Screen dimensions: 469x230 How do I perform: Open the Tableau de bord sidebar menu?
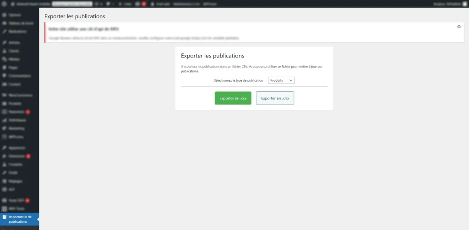pos(19,23)
